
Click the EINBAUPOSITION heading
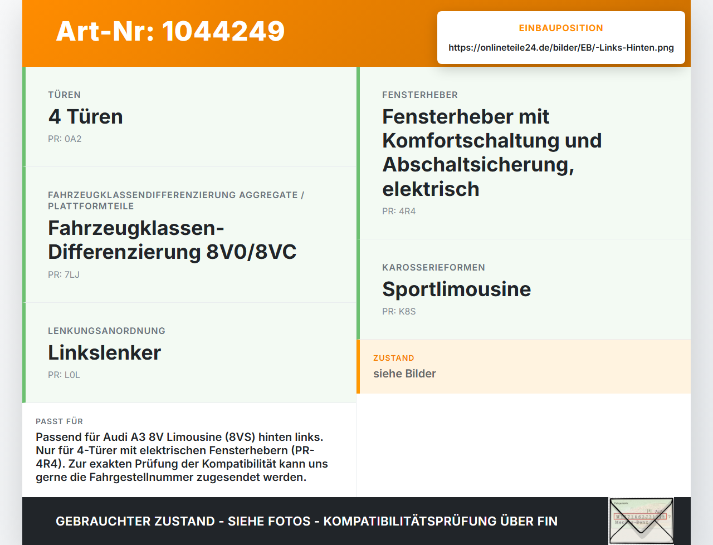[561, 28]
